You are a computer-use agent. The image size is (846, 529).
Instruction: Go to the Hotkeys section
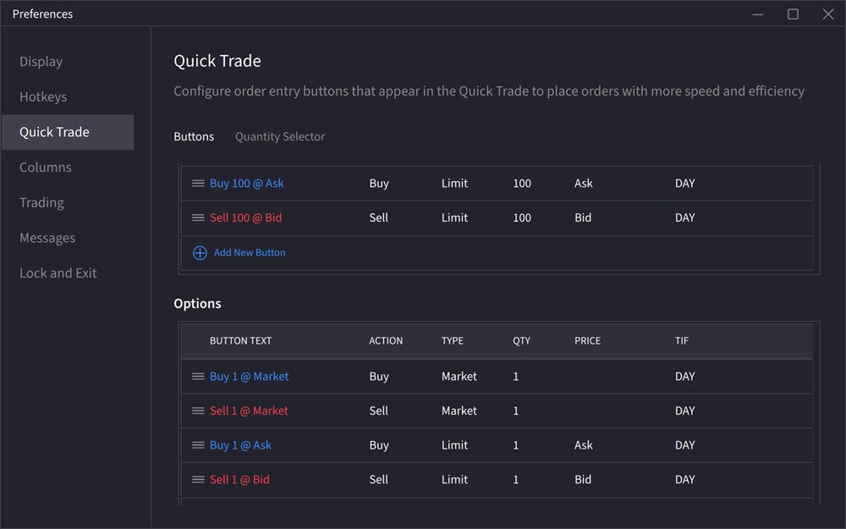pyautogui.click(x=42, y=96)
